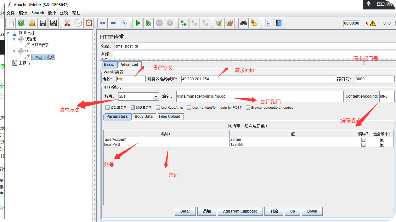The height and width of the screenshot is (222, 396).
Task: Check 编码? box in the loginPwd row
Action: 364,145
